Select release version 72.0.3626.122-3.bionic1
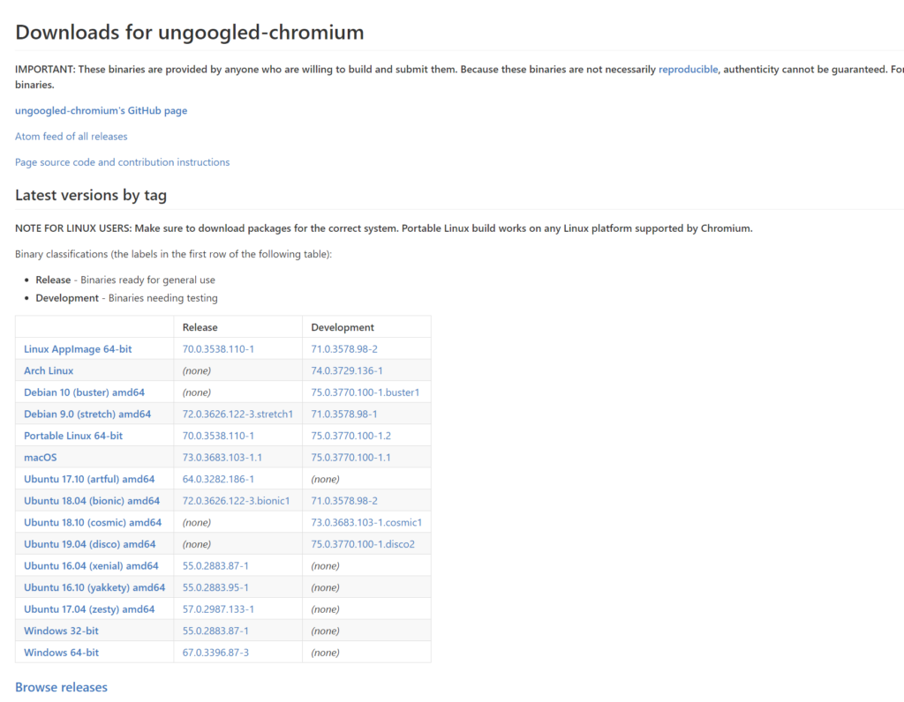The image size is (904, 702). (x=236, y=501)
